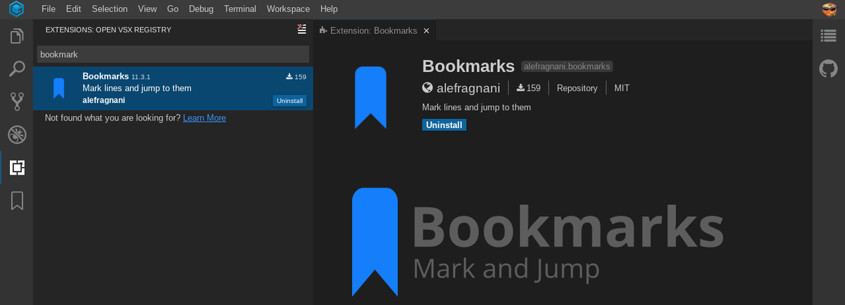
Task: Open the Search view in the activity bar
Action: (17, 69)
